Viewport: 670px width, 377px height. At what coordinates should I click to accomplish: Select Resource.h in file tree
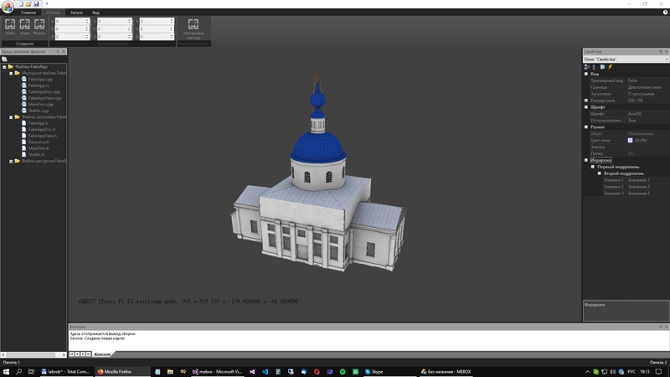[x=39, y=142]
